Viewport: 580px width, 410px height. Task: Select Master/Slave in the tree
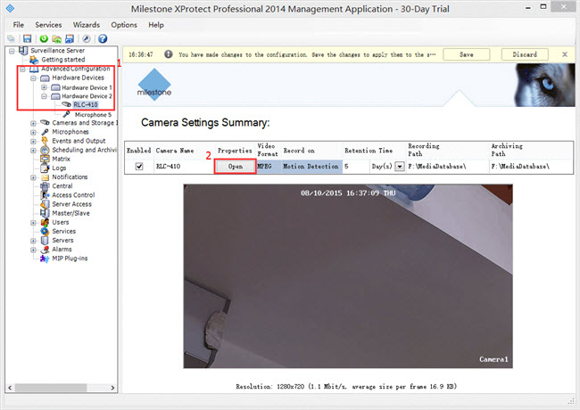70,213
